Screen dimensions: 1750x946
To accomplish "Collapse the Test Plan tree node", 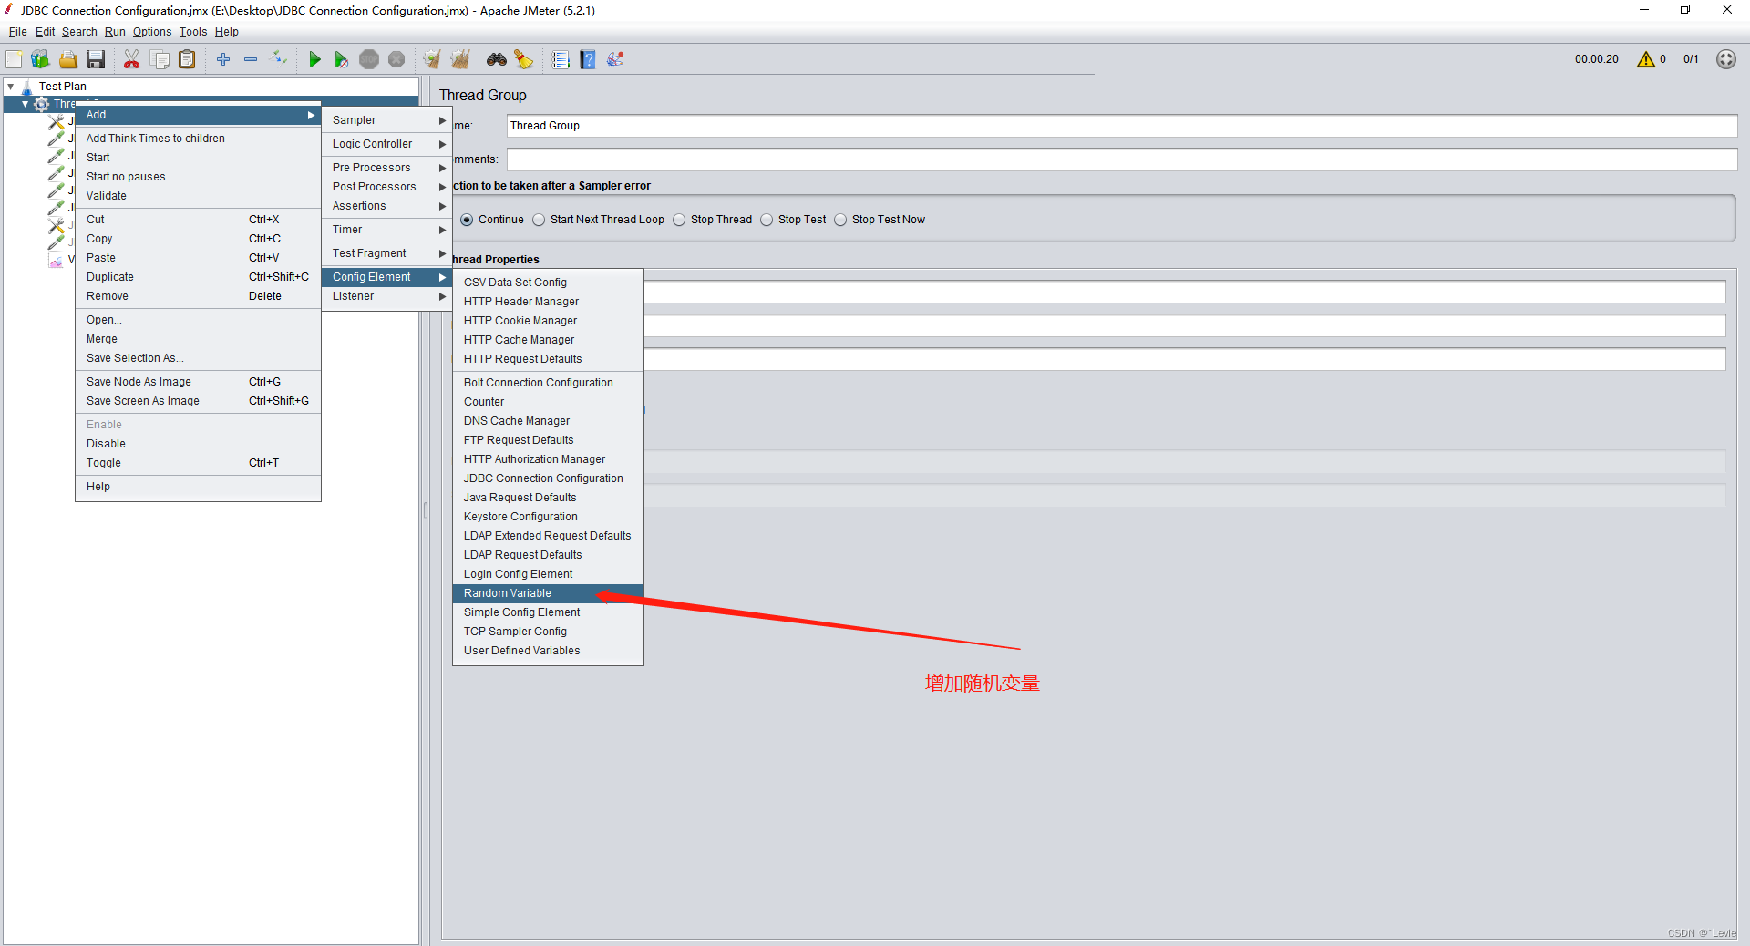I will [x=13, y=86].
